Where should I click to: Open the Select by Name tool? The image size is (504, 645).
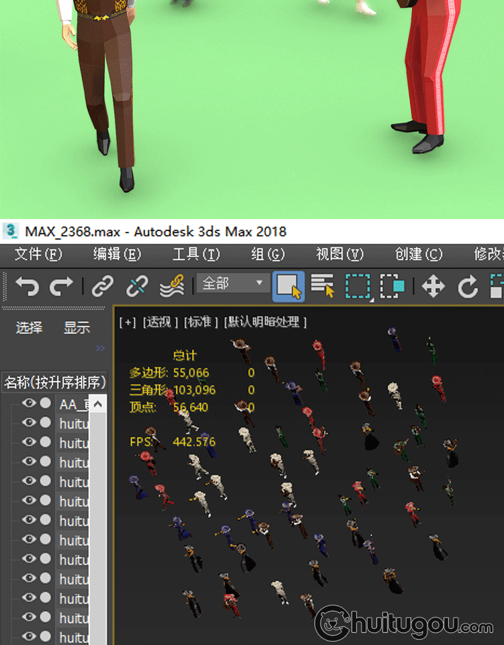pos(323,286)
